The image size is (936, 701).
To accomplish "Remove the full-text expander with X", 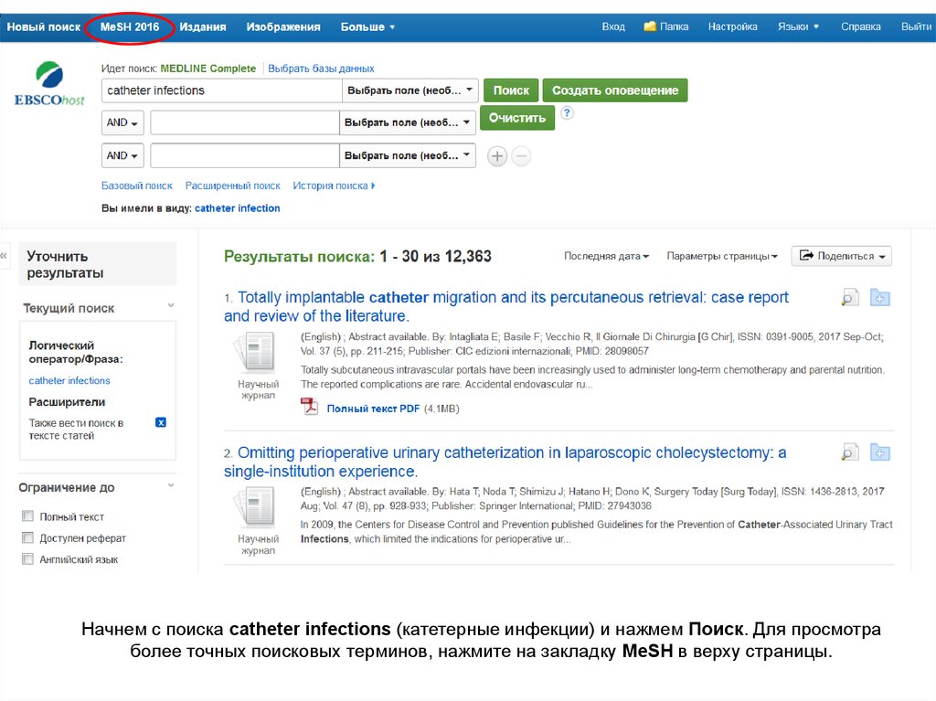I will pos(161,422).
